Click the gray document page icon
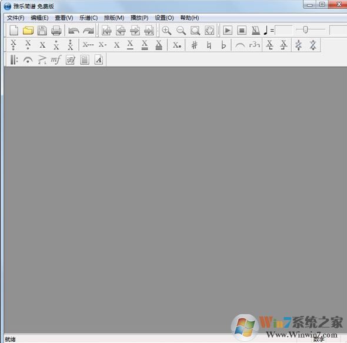The image size is (347, 343). point(85,60)
